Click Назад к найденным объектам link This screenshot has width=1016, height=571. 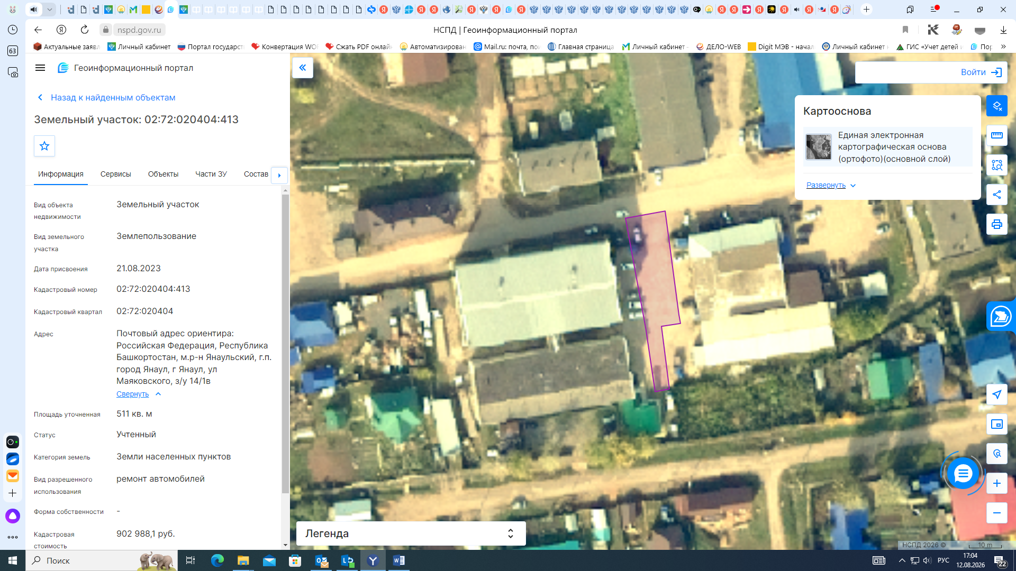click(106, 97)
